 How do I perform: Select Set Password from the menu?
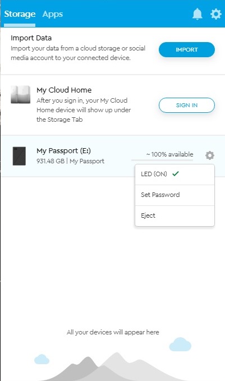point(175,195)
